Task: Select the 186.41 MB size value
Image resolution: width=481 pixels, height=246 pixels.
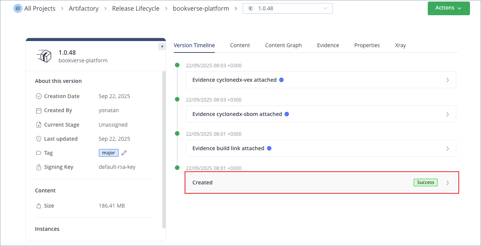Action: [112, 206]
